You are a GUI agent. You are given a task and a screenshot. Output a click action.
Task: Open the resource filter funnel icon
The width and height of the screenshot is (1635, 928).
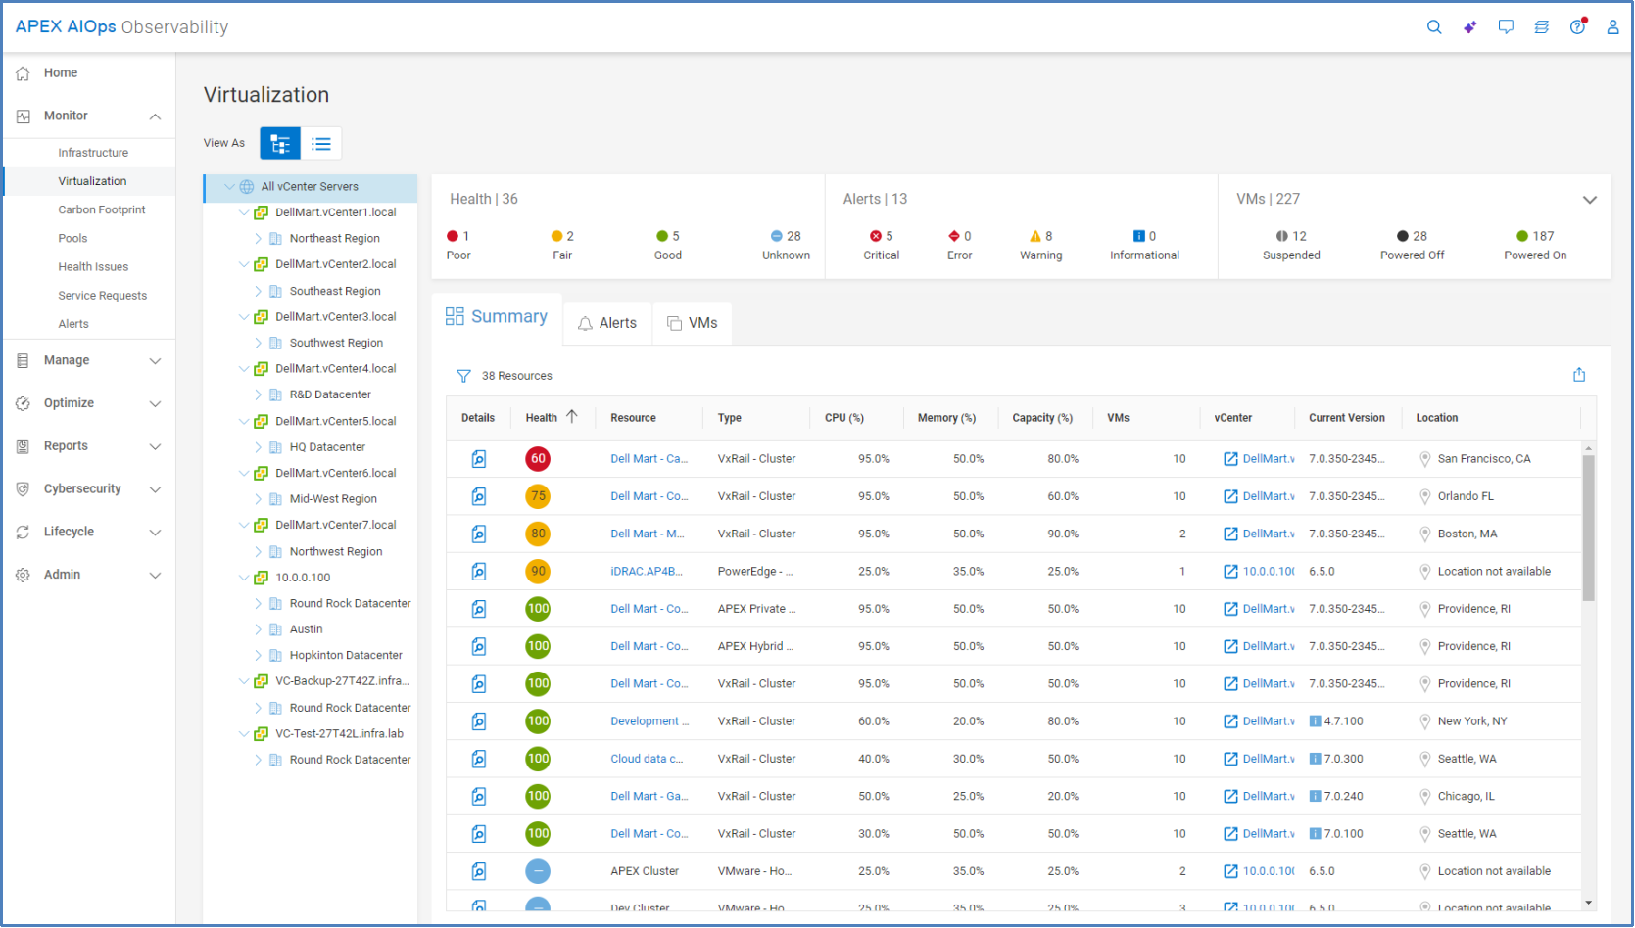pyautogui.click(x=463, y=376)
